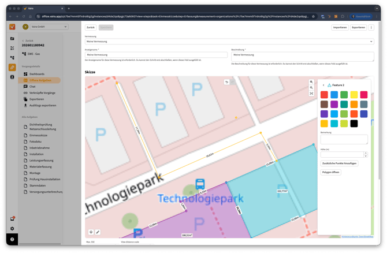Image resolution: width=387 pixels, height=253 pixels.
Task: Select the pencil draw tool on map
Action: (98, 232)
